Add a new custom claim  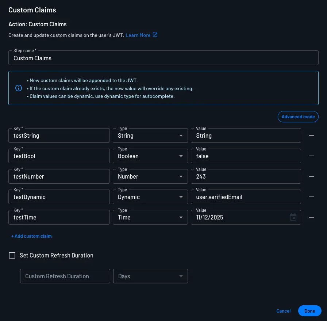click(x=31, y=236)
